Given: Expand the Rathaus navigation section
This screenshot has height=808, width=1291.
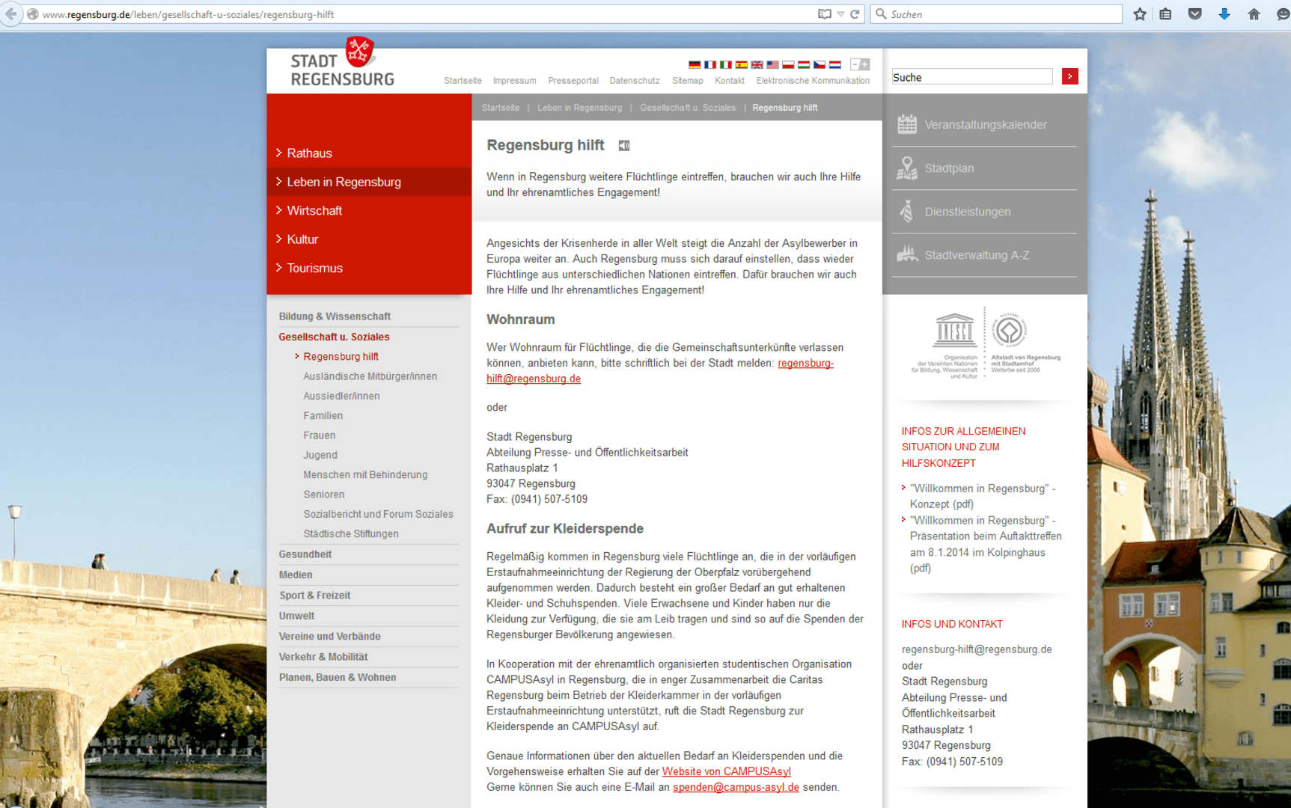Looking at the screenshot, I should [309, 153].
